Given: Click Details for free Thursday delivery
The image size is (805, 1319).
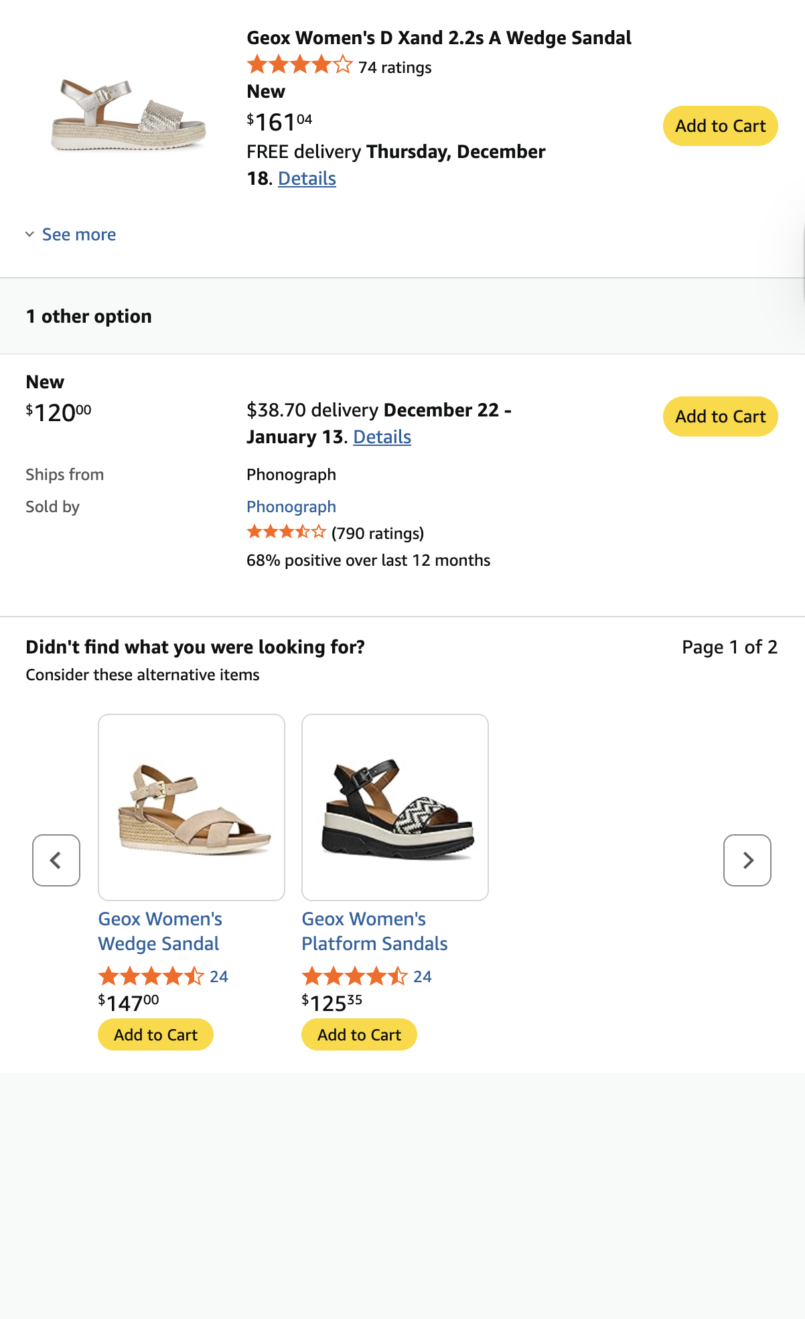Looking at the screenshot, I should (x=307, y=178).
